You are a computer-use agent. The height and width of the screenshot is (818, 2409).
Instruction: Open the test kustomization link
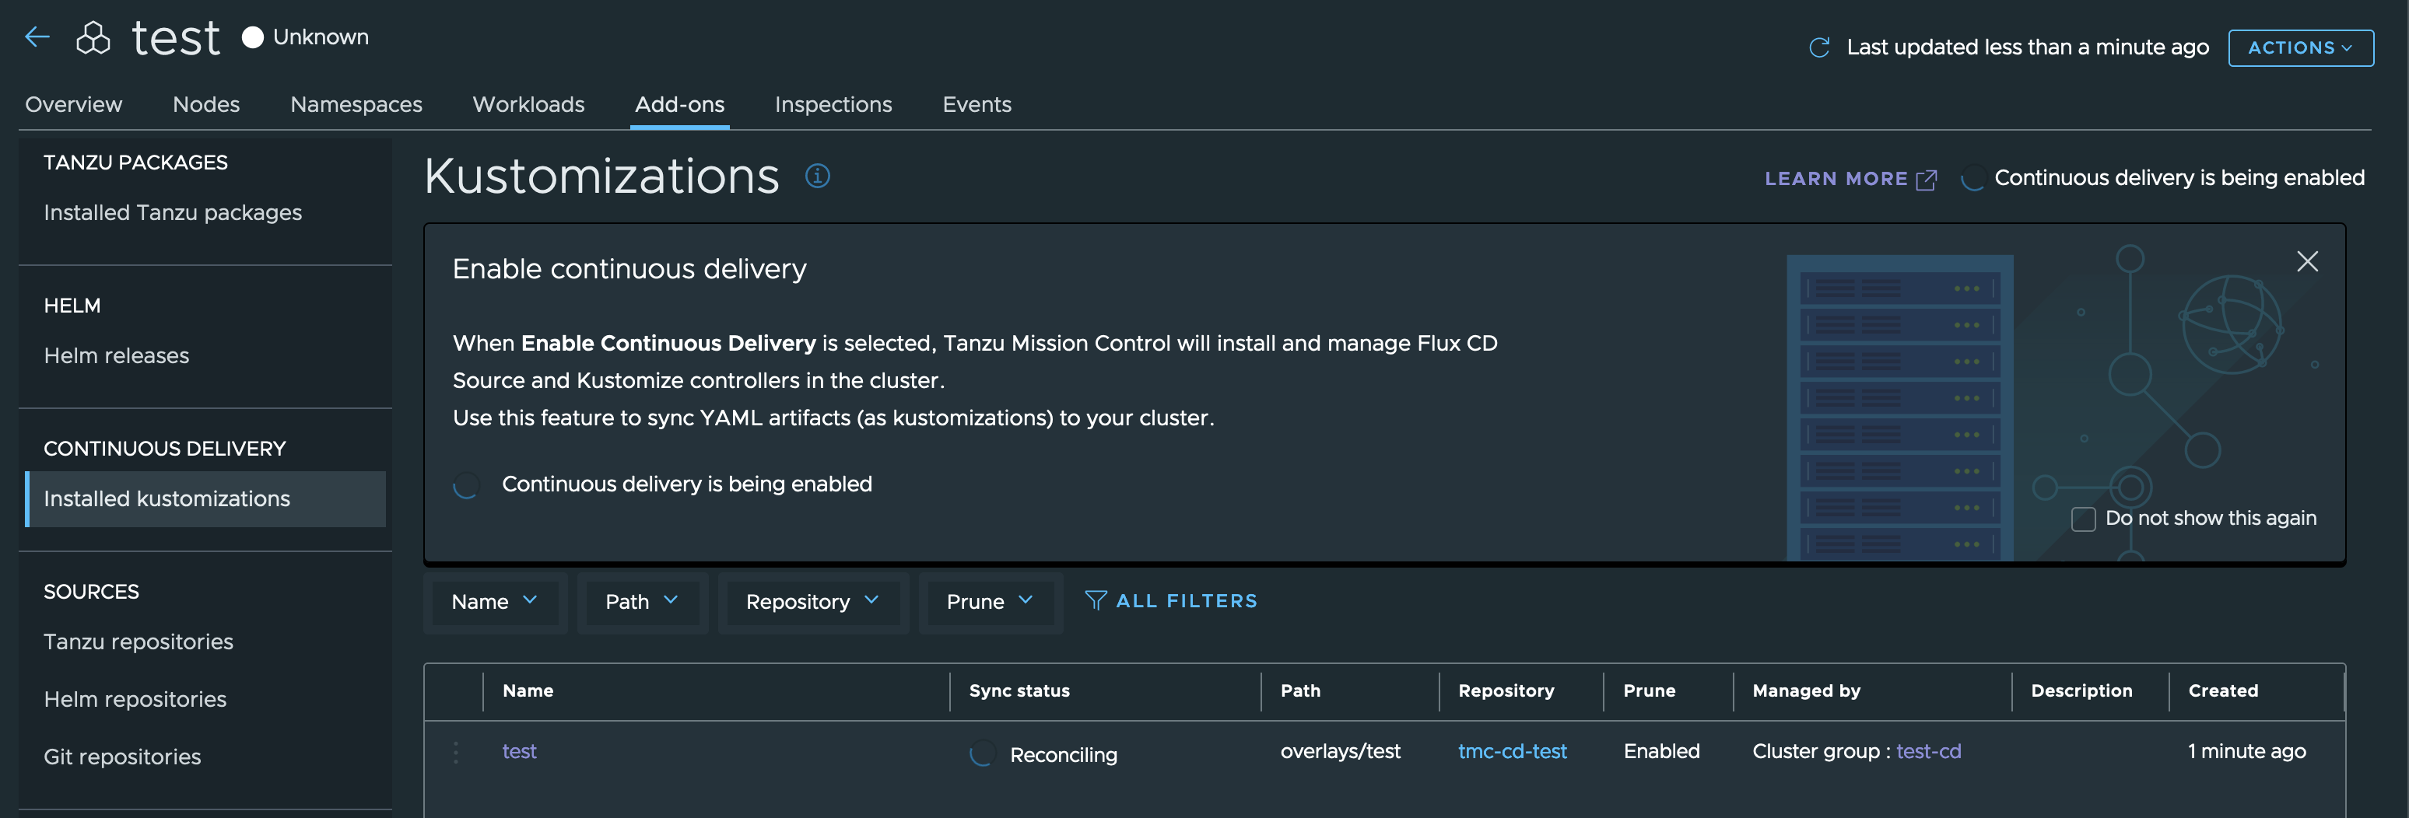(519, 752)
